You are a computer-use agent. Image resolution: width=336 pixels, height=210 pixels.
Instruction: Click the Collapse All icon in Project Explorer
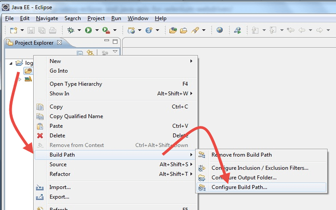coord(80,53)
